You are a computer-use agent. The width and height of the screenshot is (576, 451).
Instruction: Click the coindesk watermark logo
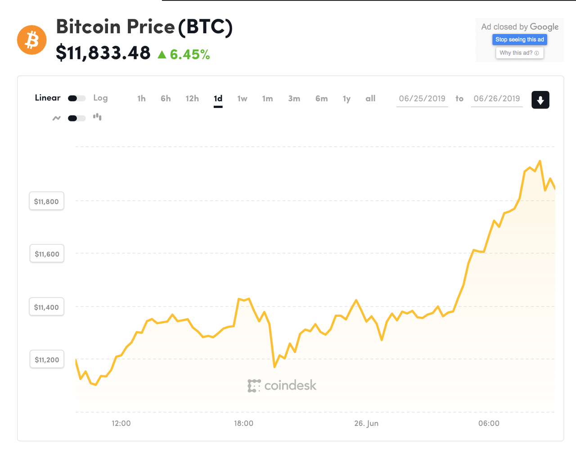pos(282,385)
